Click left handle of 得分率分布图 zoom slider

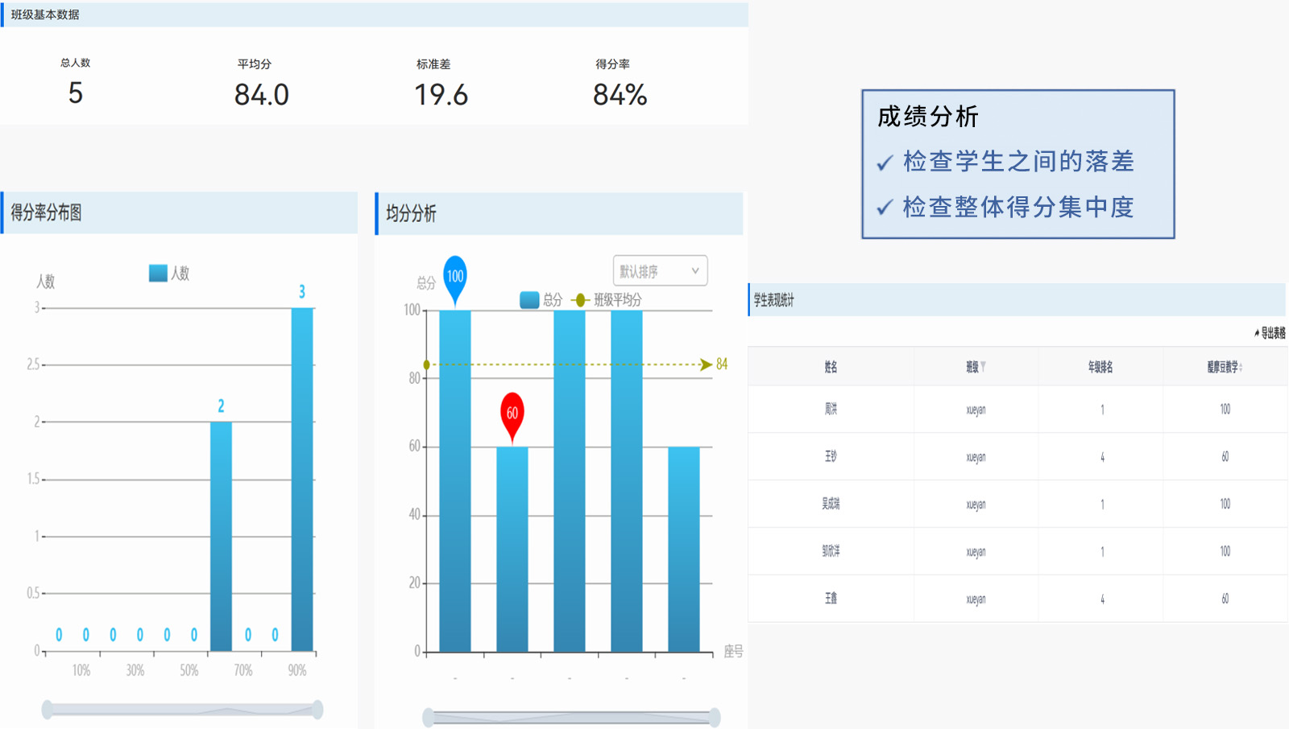pos(48,709)
